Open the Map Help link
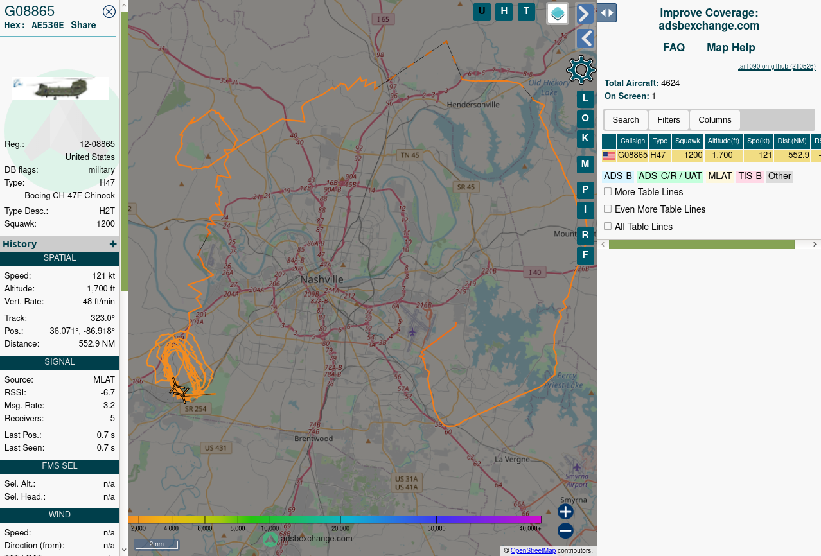This screenshot has height=556, width=821. click(731, 48)
